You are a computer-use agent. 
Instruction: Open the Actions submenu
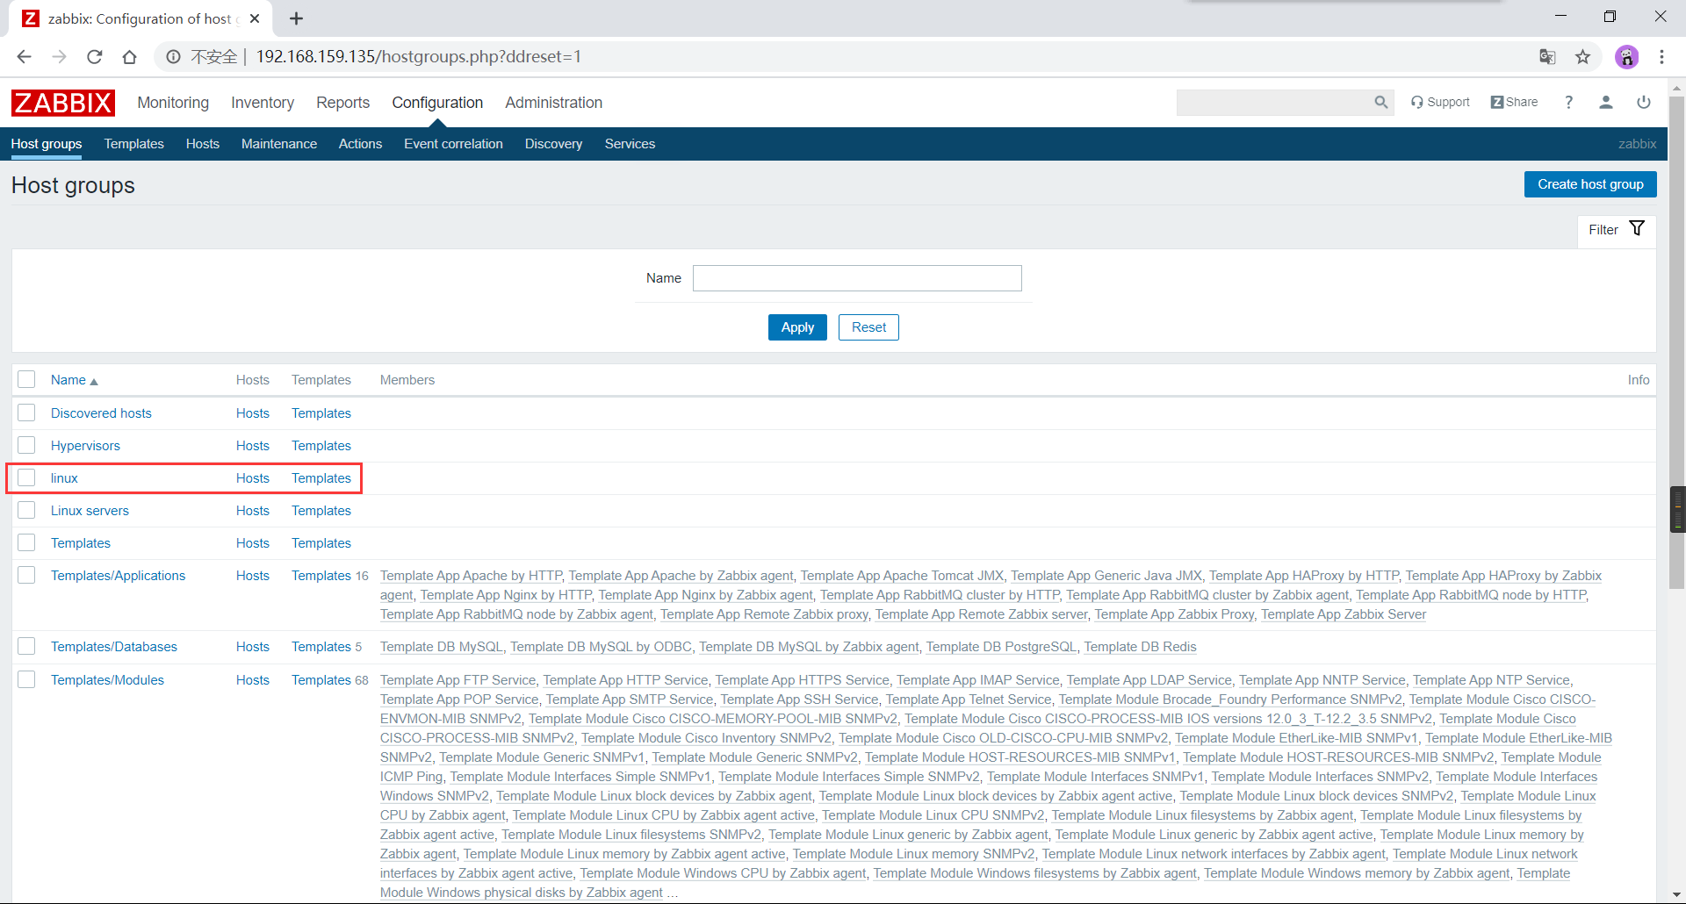360,144
